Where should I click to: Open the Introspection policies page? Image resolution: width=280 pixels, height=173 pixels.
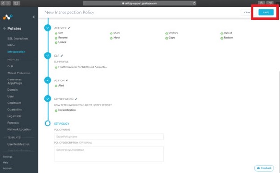16,52
